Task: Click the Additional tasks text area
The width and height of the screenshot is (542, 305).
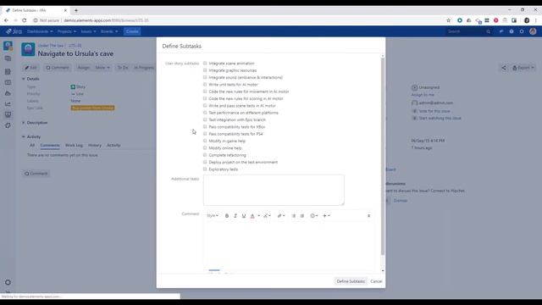Action: 274,190
